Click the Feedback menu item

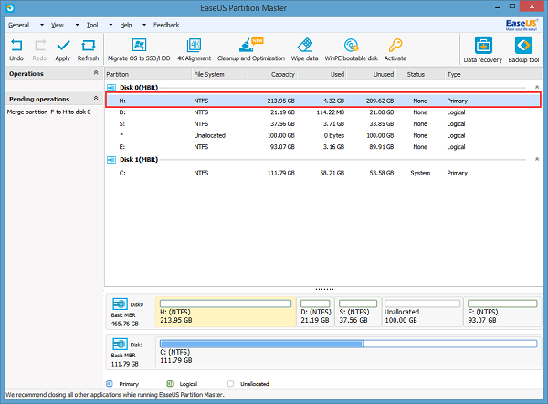166,25
